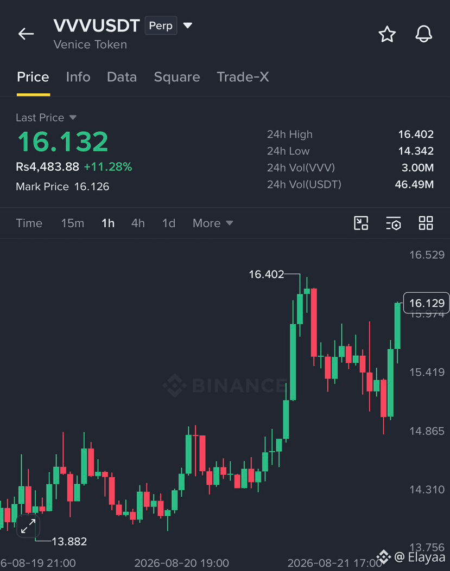
Task: Open the chart drawing tools icon
Action: (x=361, y=223)
